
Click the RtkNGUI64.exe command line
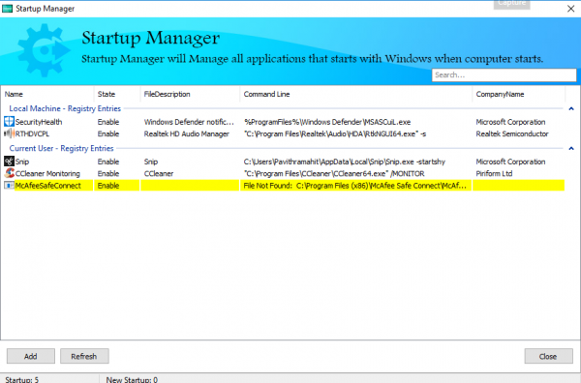(x=335, y=133)
